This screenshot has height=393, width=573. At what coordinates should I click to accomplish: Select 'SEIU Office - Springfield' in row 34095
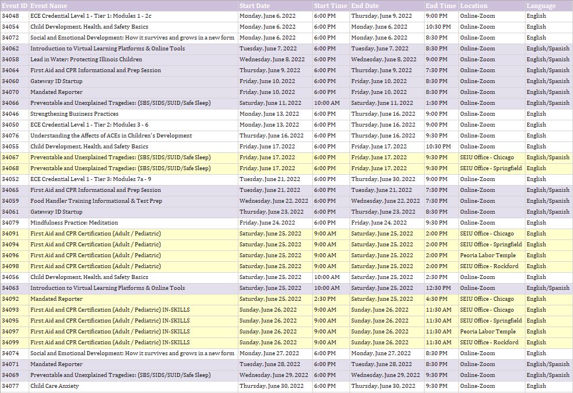click(491, 321)
